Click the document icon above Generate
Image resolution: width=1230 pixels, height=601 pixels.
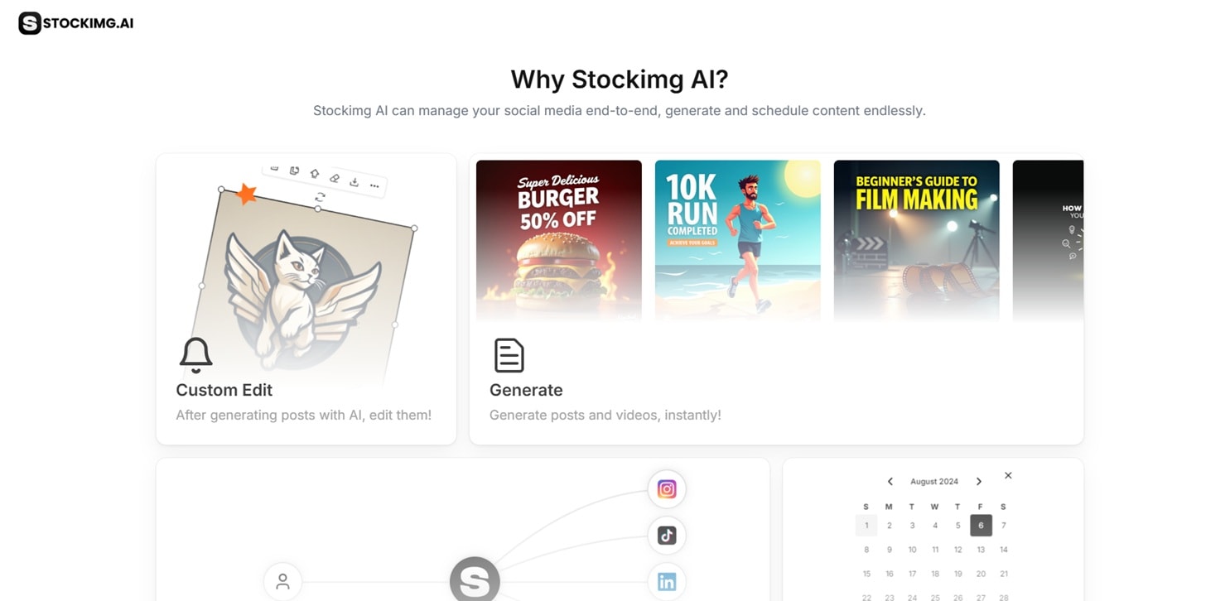[509, 355]
